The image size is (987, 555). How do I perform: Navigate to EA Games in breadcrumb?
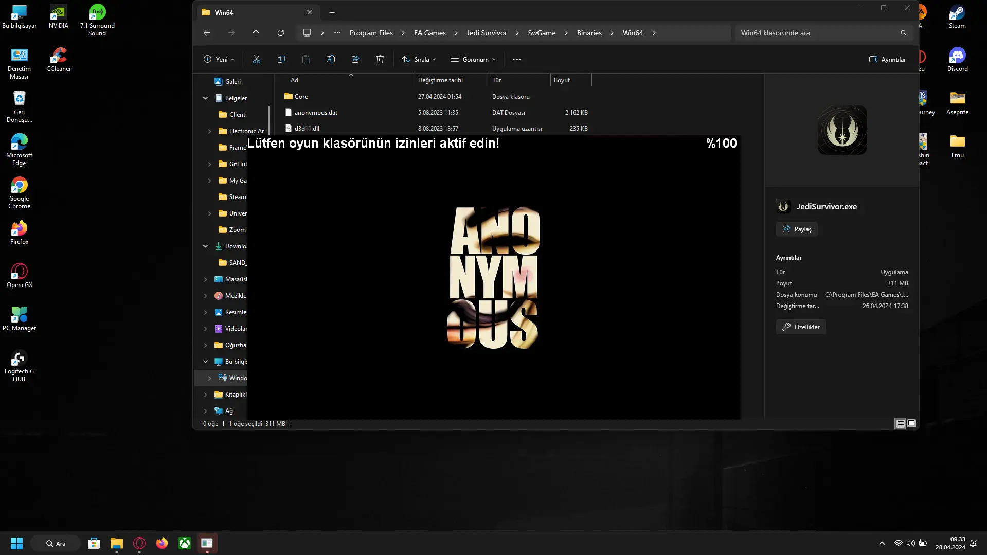(430, 33)
